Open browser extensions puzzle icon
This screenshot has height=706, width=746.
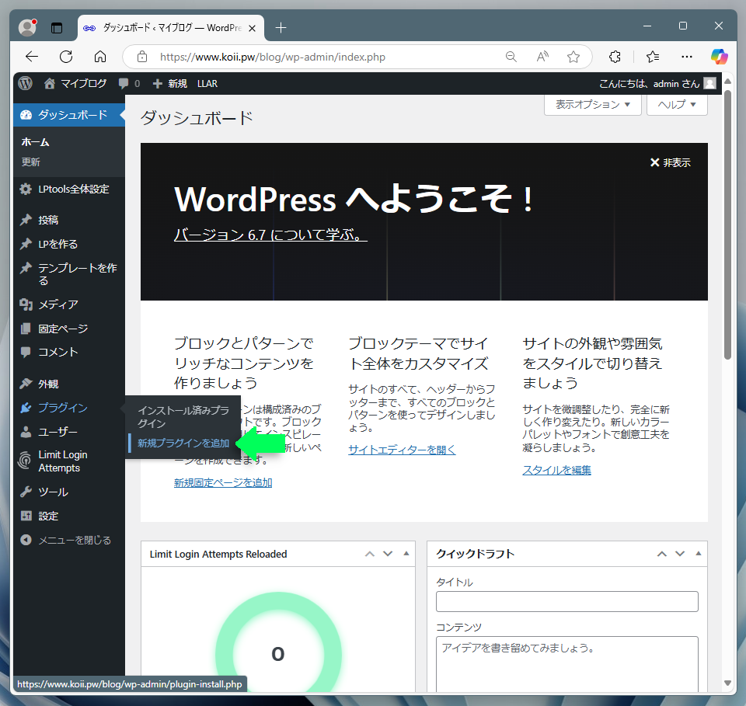615,57
